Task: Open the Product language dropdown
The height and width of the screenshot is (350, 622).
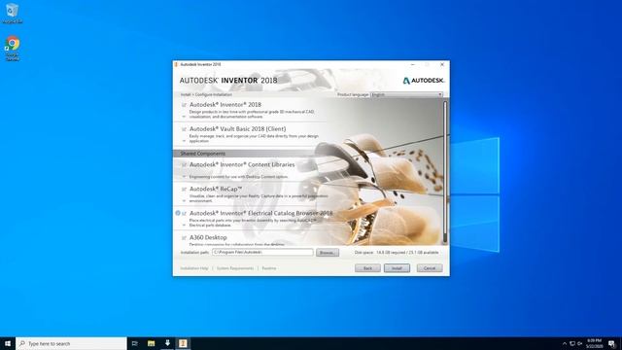Action: tap(406, 94)
